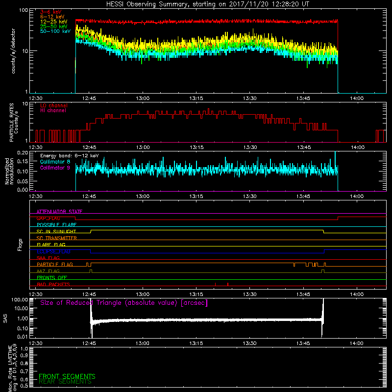Image resolution: width=392 pixels, height=392 pixels.
Task: Select the red 3-6 keV legend entry
Action: pyautogui.click(x=50, y=12)
